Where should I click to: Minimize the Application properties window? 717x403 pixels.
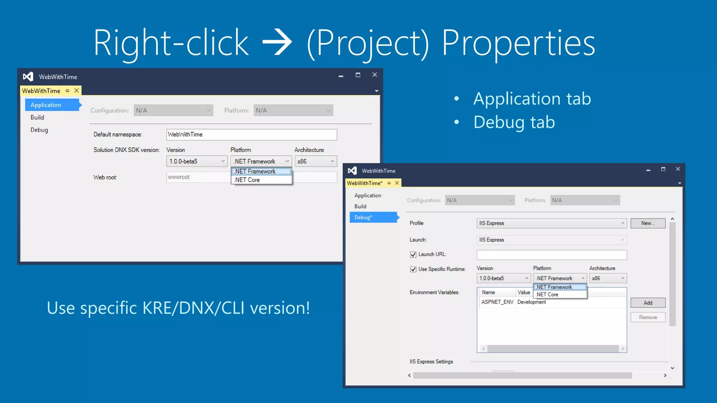341,76
